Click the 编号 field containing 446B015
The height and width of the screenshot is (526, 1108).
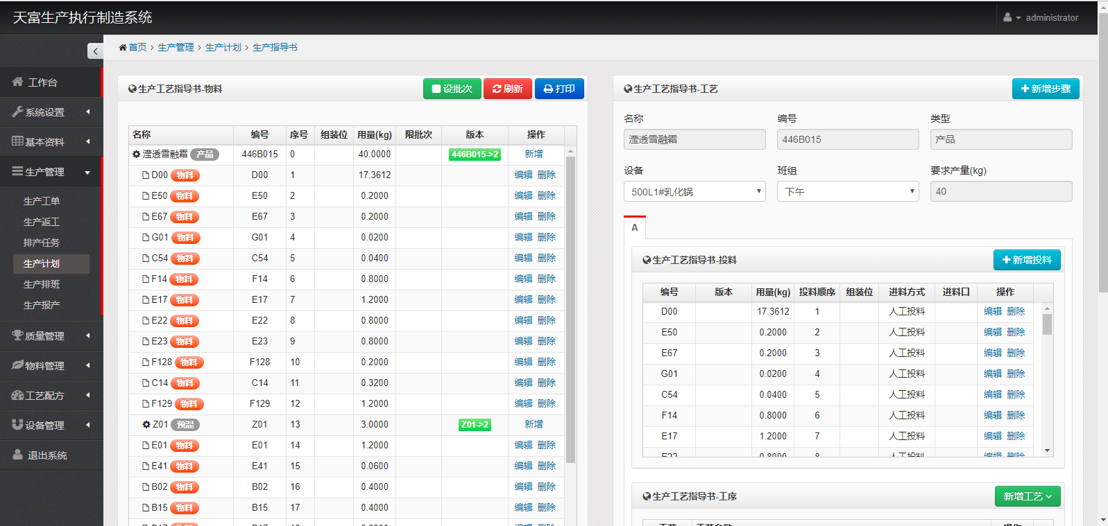coord(848,139)
